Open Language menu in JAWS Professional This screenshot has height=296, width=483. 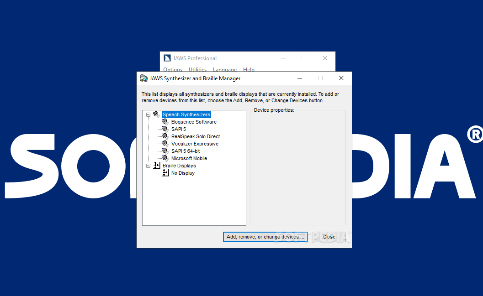point(225,69)
